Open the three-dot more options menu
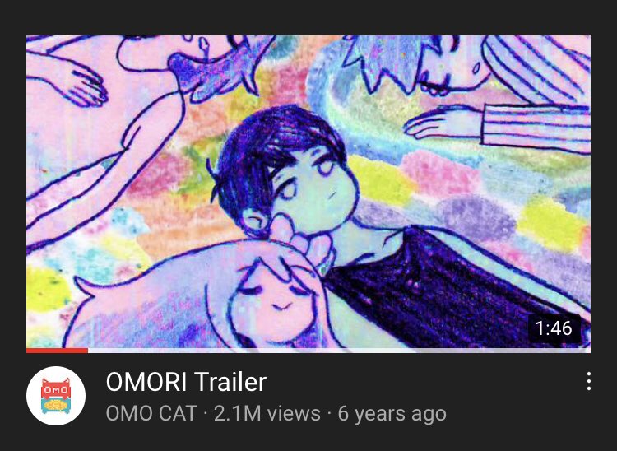The image size is (617, 451). click(588, 381)
